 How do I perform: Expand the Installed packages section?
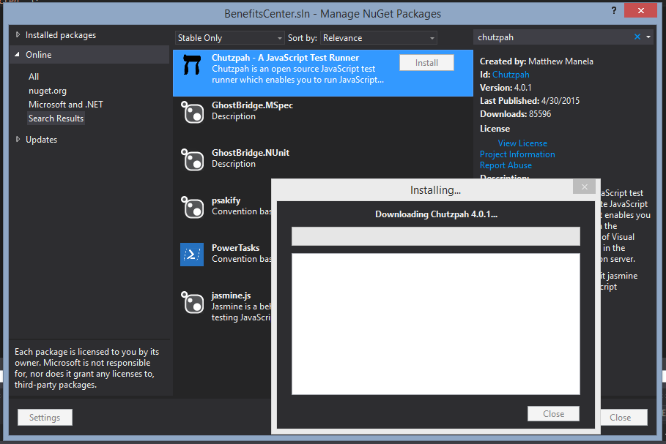click(18, 35)
